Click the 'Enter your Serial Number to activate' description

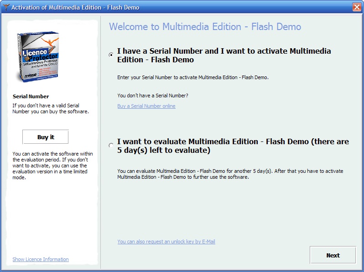coord(192,77)
